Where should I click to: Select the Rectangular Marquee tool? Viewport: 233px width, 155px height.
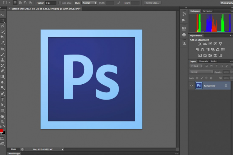[2, 20]
